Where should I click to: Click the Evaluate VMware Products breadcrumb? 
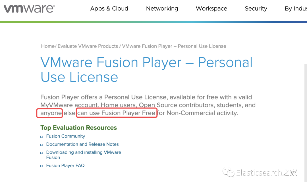point(88,46)
